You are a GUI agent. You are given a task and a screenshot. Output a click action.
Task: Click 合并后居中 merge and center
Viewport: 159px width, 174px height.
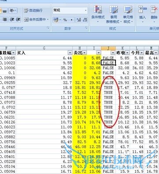click(x=35, y=19)
